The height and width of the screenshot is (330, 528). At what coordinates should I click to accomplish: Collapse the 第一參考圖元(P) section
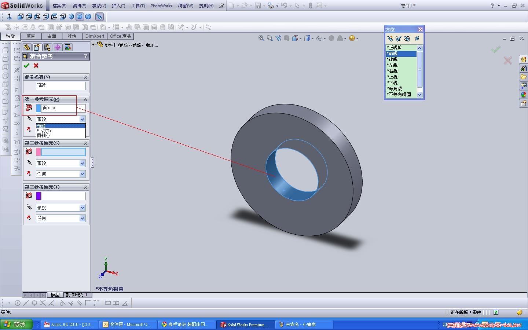[x=85, y=99]
